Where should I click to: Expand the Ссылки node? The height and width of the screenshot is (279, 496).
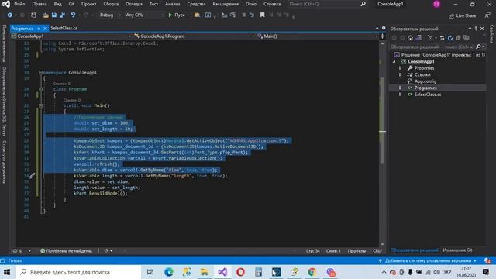400,74
